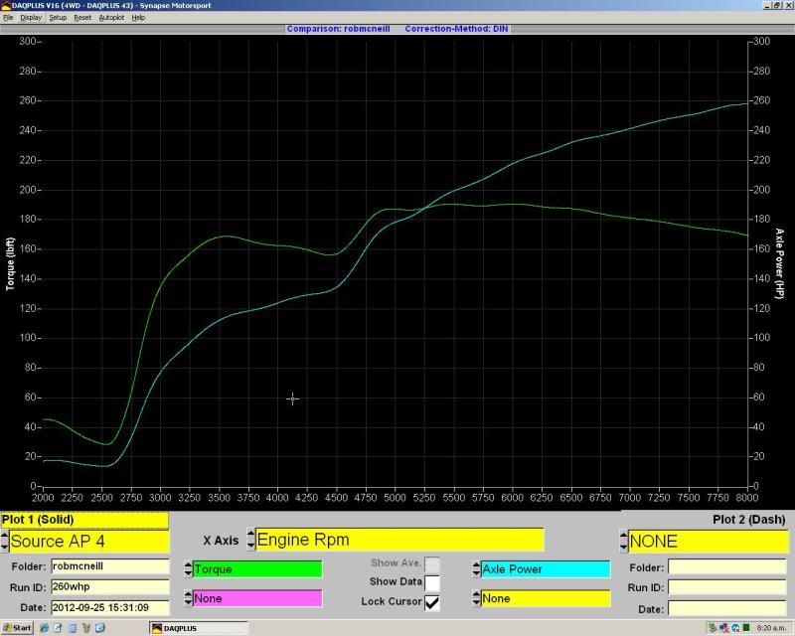Click the DAQPLUS title bar app icon
Viewport: 795px width, 636px height.
tap(5, 5)
